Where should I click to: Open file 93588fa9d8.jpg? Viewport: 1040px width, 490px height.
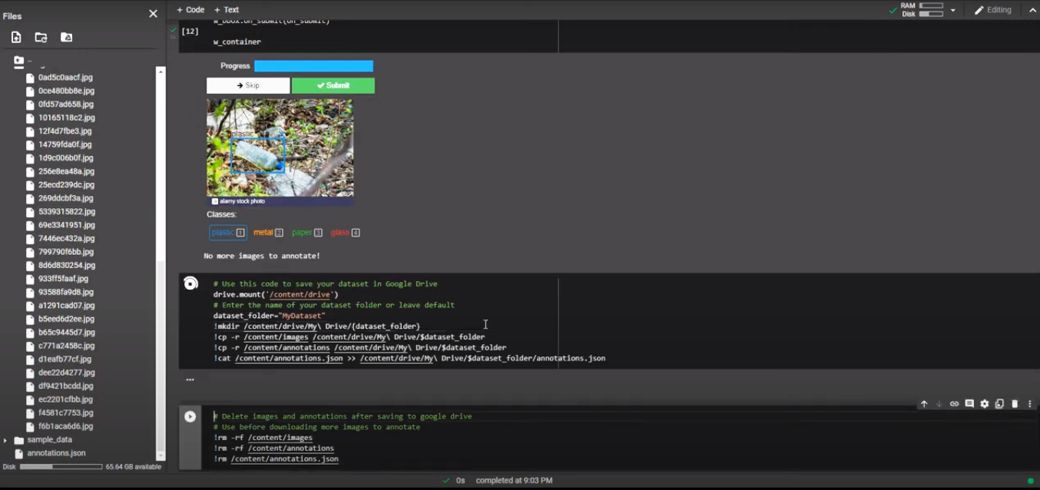click(66, 293)
